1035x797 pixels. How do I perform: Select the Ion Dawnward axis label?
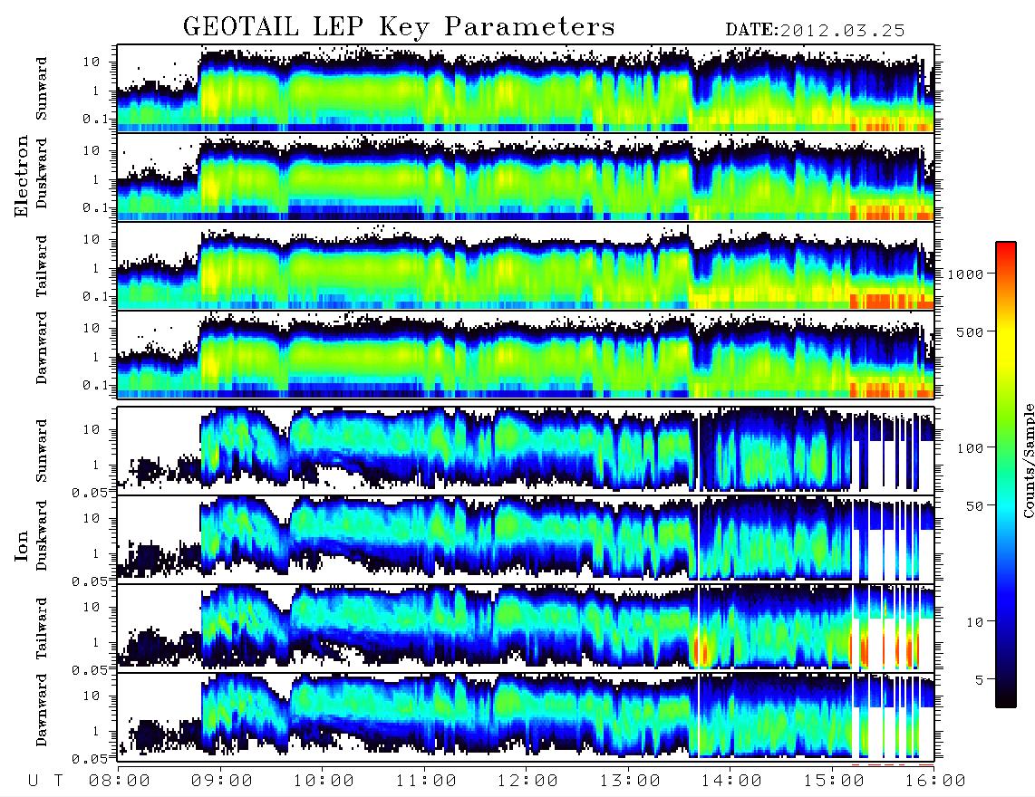(42, 710)
